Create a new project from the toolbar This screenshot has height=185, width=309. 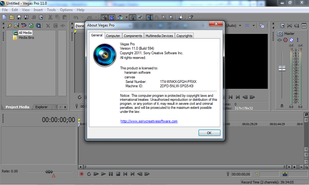click(x=4, y=18)
